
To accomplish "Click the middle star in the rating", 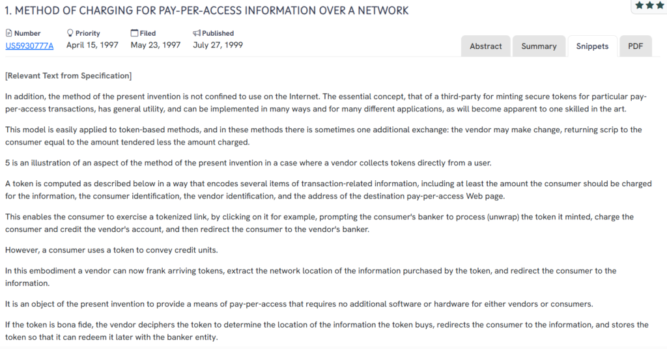I will coord(650,5).
